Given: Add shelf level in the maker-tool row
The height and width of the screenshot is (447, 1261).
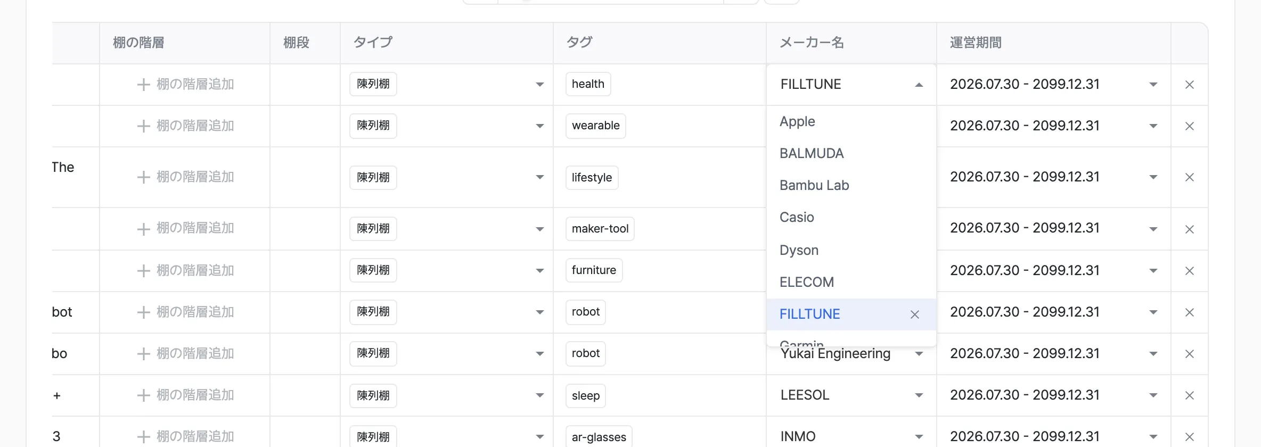Looking at the screenshot, I should [185, 228].
